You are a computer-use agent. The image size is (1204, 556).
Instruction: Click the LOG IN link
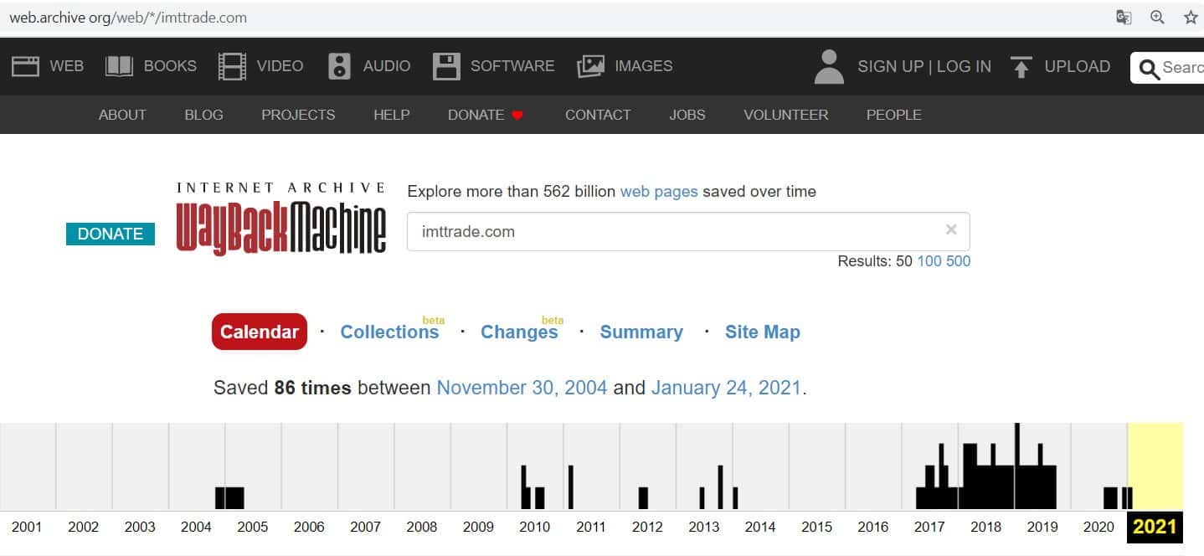[x=964, y=66]
